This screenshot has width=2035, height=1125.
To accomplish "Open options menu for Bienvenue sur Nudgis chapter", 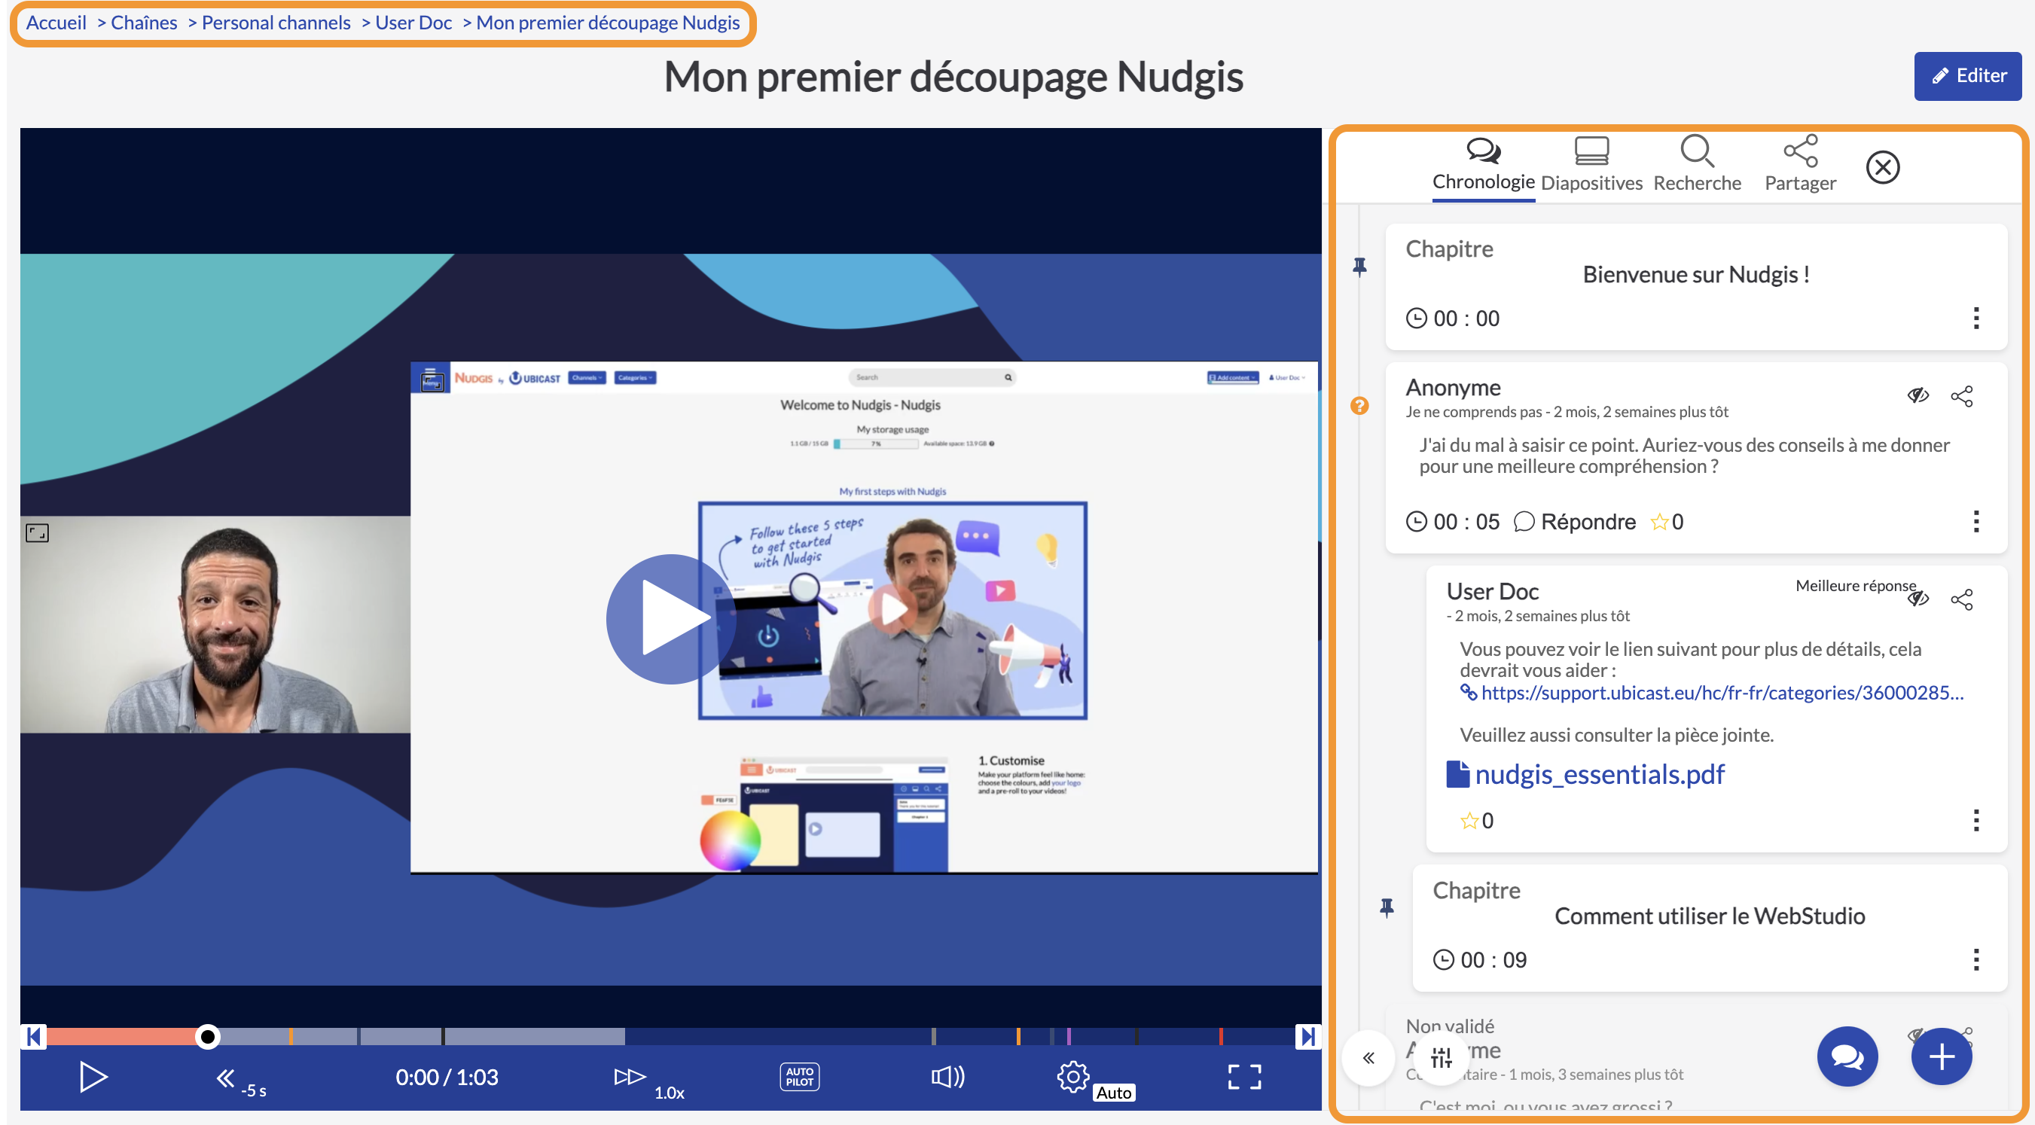I will point(1976,319).
